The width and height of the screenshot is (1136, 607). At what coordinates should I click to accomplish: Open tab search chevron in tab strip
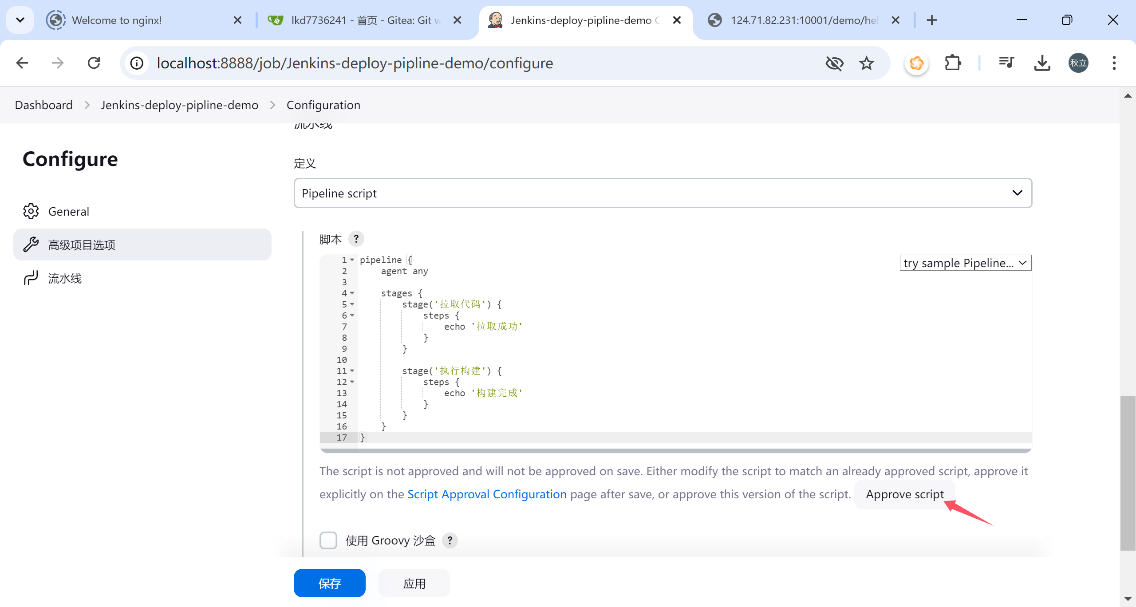point(20,20)
